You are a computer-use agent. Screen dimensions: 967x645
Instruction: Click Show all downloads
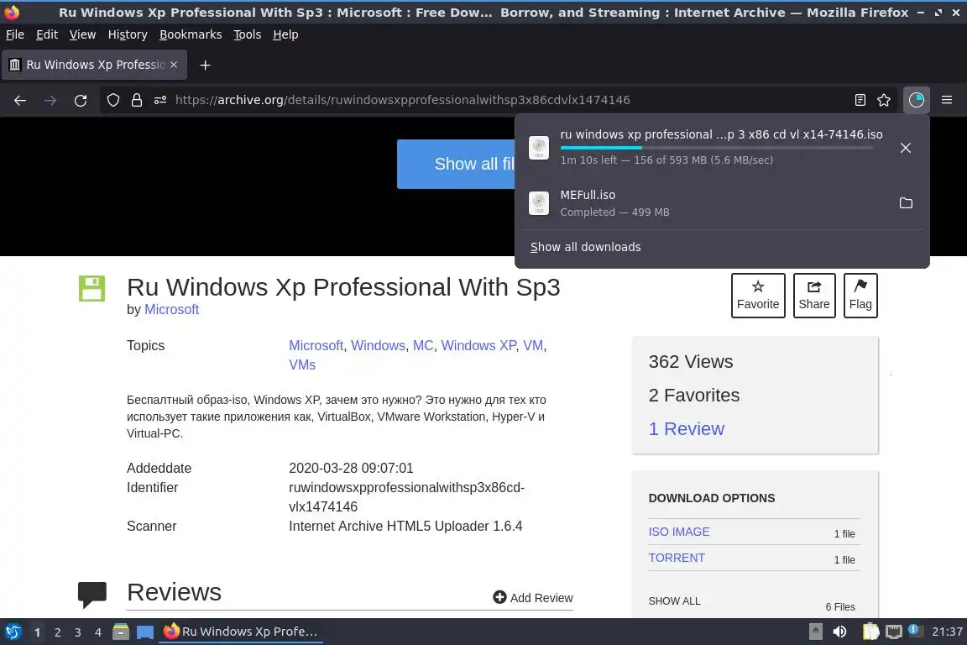pos(585,247)
